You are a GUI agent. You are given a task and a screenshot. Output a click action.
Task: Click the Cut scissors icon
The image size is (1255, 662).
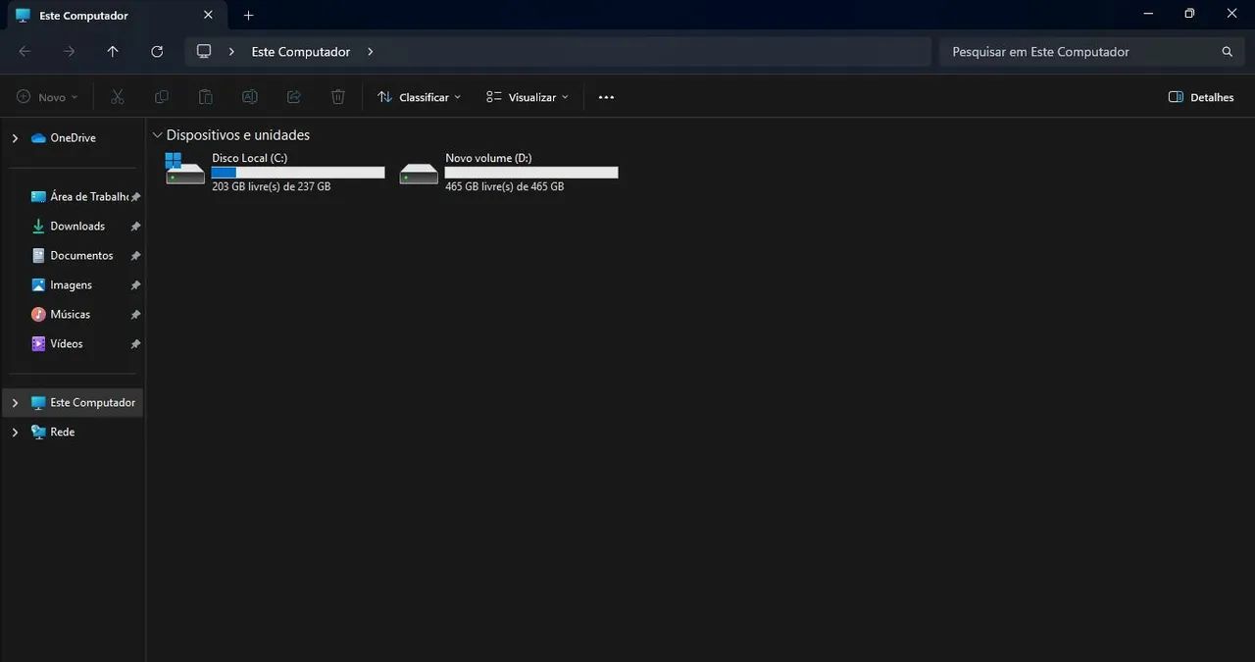[118, 97]
